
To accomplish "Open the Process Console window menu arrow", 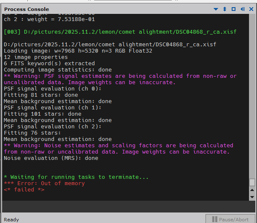I will tap(216, 9).
